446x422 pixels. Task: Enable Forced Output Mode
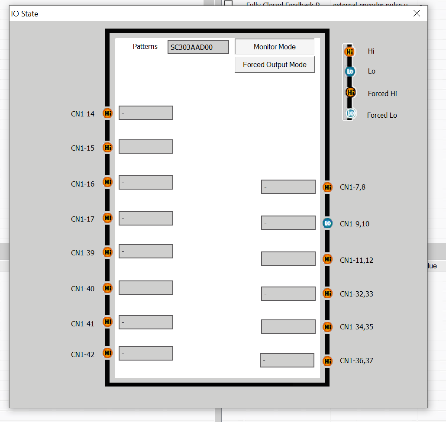pyautogui.click(x=275, y=64)
